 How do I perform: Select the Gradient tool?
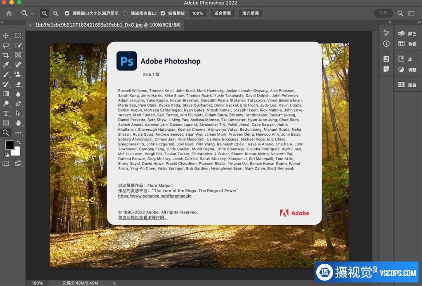coord(6,94)
